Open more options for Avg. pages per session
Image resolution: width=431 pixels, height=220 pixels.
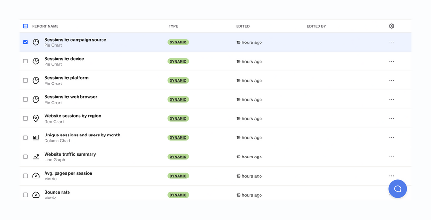[391, 176]
